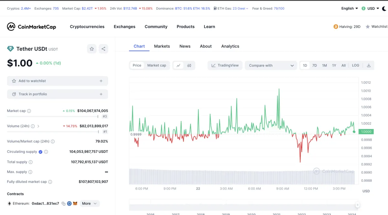Click the Tether USDt coin logo

click(10, 49)
